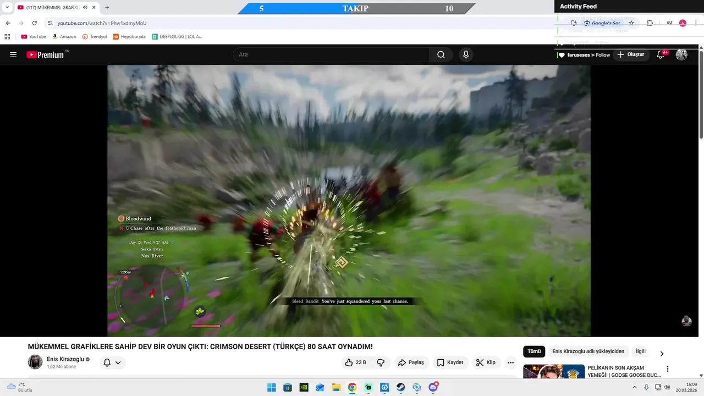View site information icon in address bar
The width and height of the screenshot is (704, 396).
(x=50, y=23)
